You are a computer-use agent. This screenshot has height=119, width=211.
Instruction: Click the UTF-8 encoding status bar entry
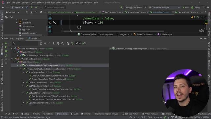pos(149,117)
